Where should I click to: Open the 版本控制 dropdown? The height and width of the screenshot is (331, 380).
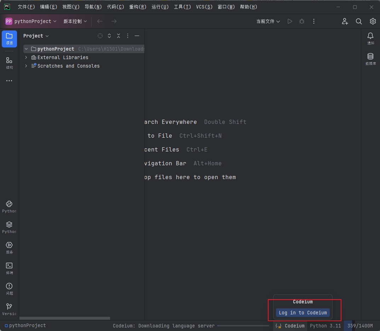coord(75,21)
